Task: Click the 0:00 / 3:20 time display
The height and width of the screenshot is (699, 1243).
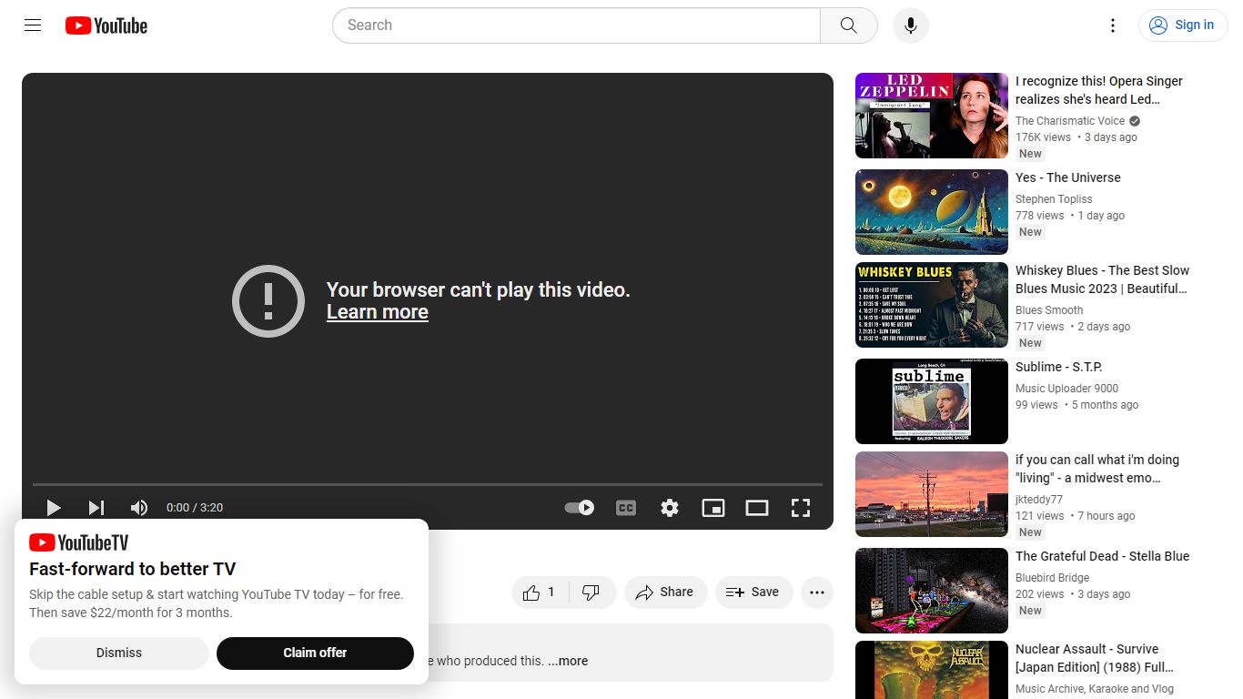Action: (x=195, y=508)
